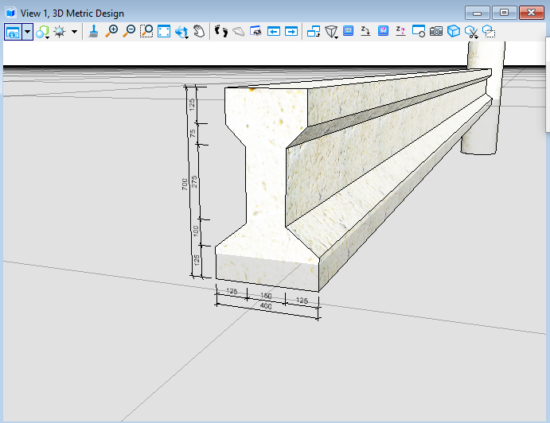Choose the Pan View hand tool
The image size is (550, 423).
199,32
